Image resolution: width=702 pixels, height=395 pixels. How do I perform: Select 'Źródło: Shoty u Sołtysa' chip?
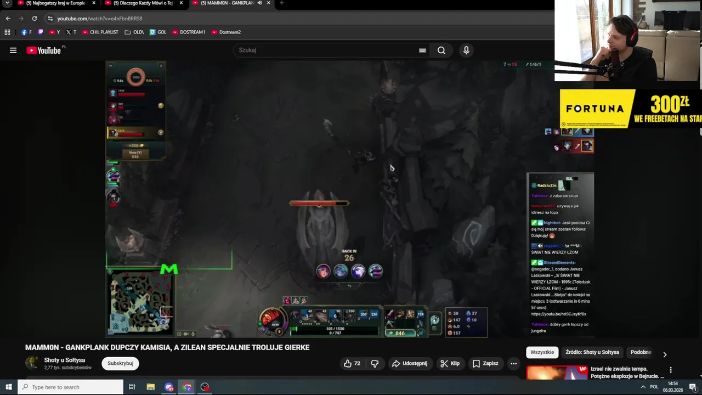(x=592, y=352)
